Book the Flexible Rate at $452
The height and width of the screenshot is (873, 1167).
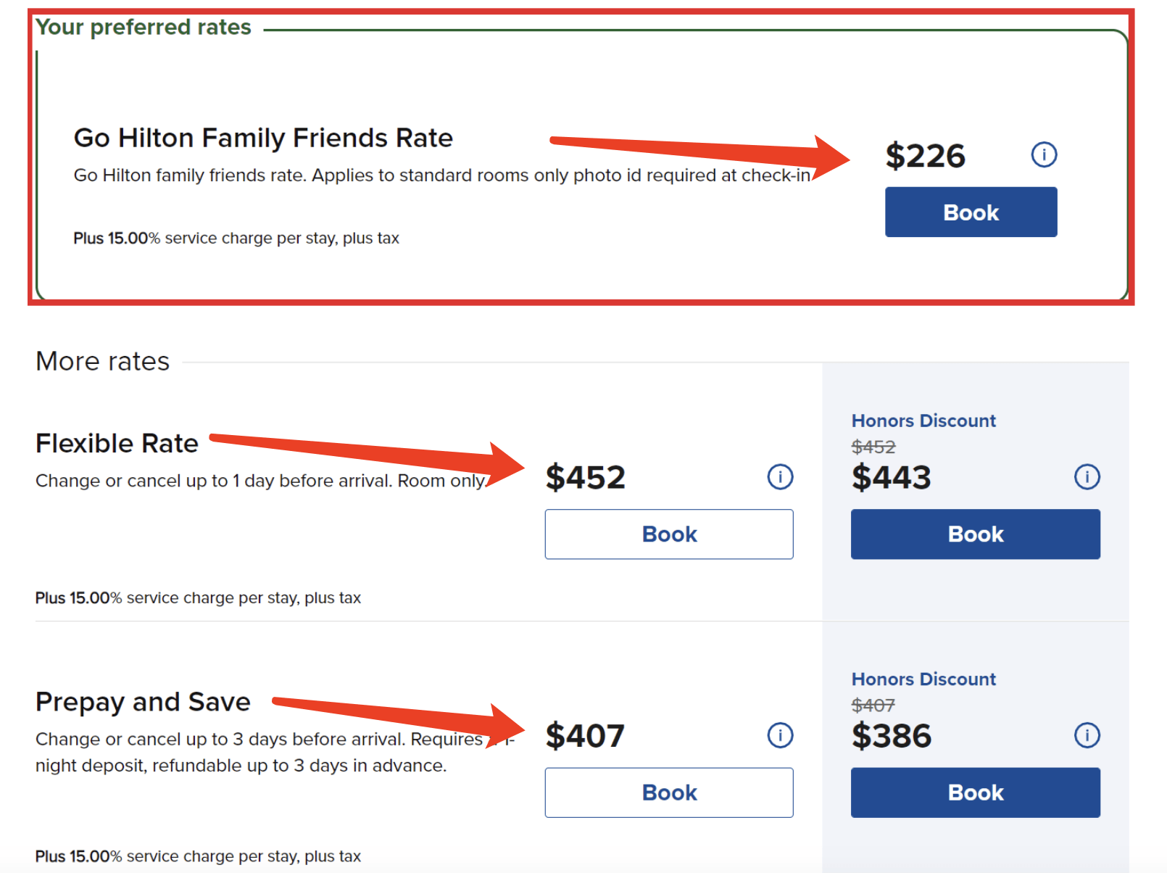(x=668, y=534)
